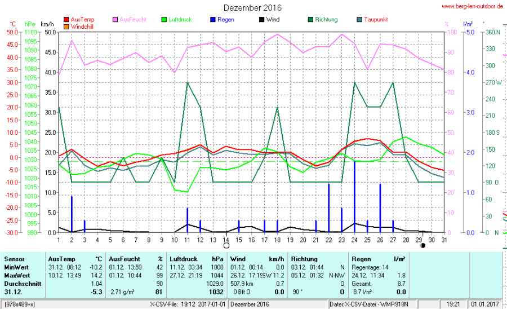507x309 pixels.
Task: Open the www.berg-len-outdoor.de link
Action: 472,7
